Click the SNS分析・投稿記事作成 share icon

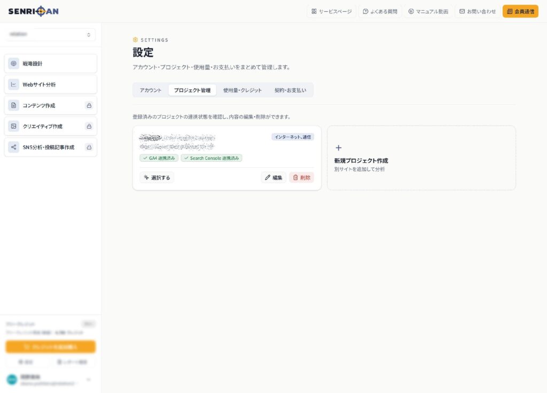[x=13, y=147]
